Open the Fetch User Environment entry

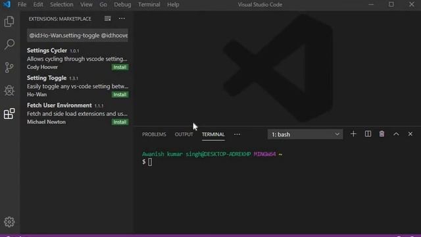pyautogui.click(x=78, y=114)
